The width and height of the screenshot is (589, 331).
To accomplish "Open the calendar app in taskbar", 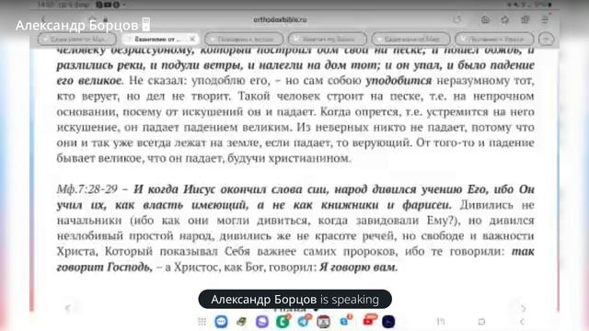I will pyautogui.click(x=323, y=321).
